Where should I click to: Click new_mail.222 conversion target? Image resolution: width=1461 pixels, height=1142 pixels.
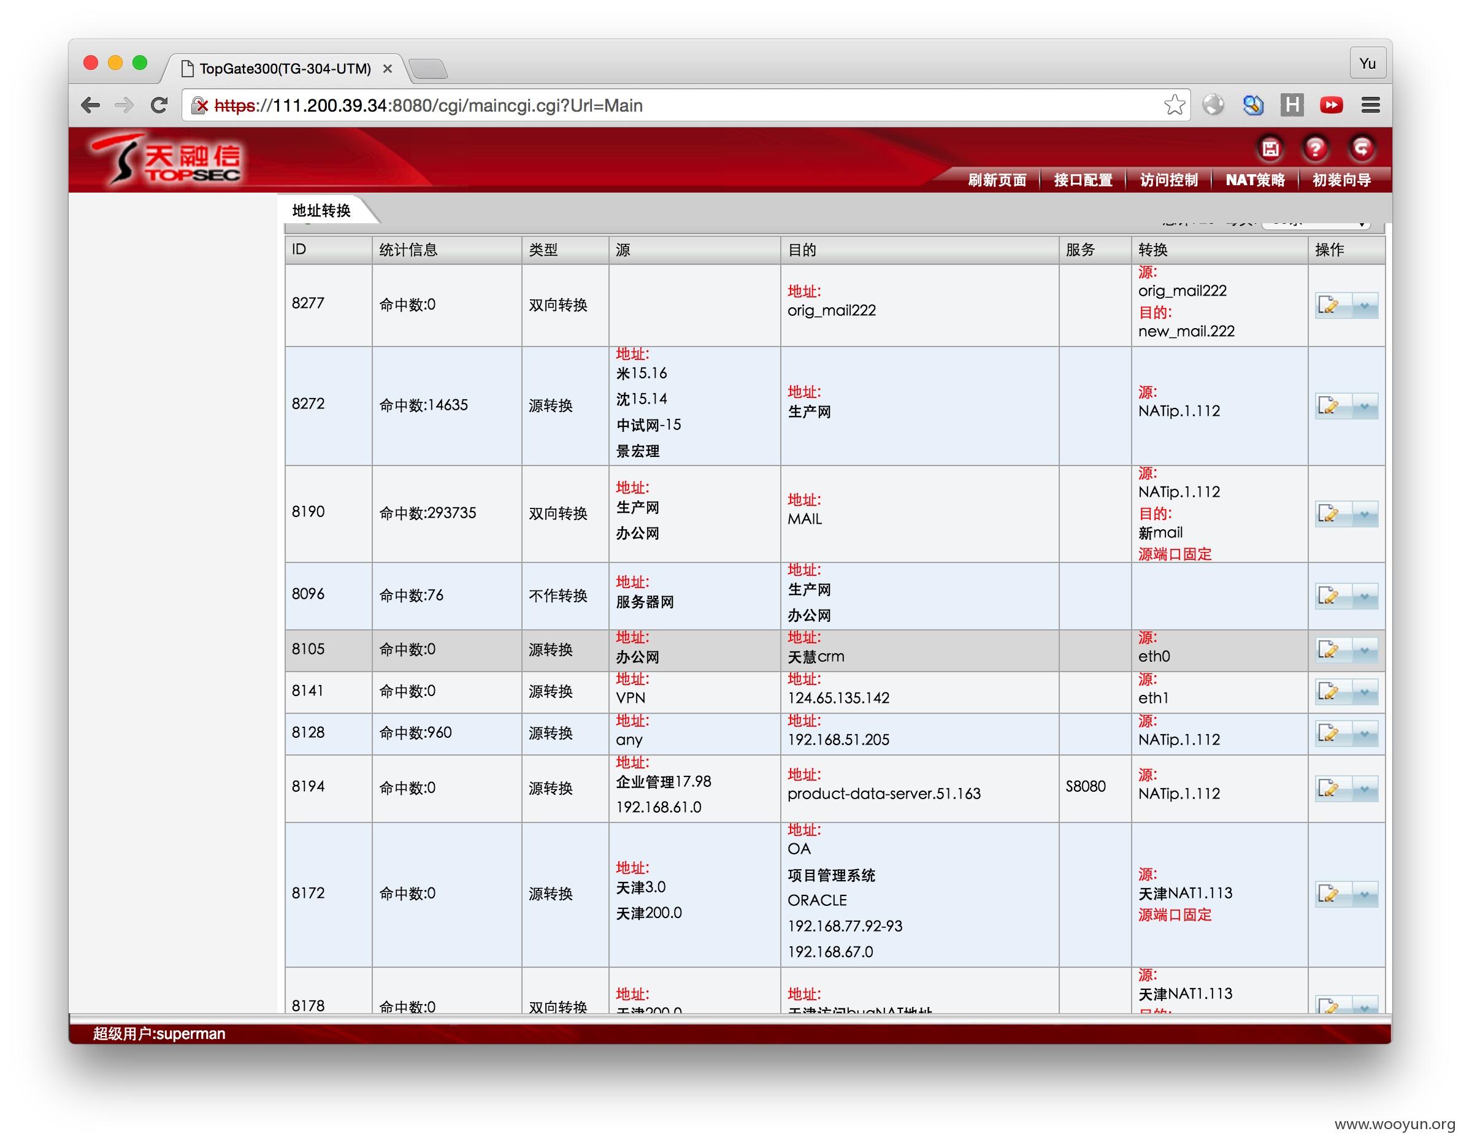[1186, 331]
